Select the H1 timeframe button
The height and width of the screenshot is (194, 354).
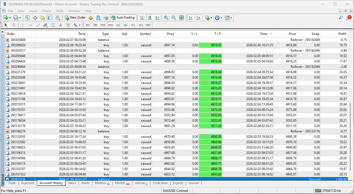pyautogui.click(x=118, y=25)
